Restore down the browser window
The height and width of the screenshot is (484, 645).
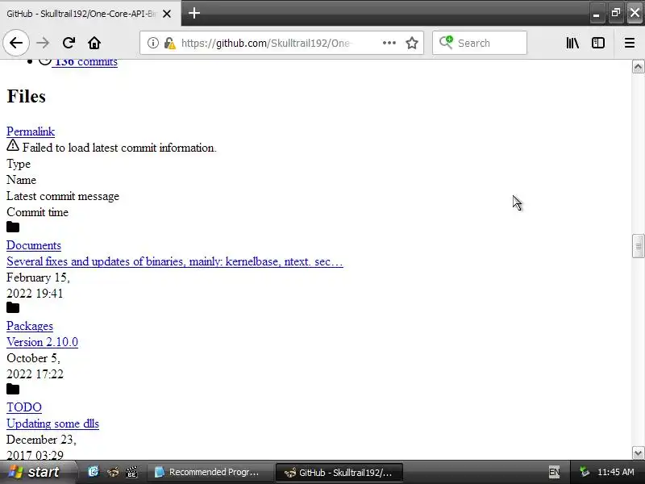[615, 14]
